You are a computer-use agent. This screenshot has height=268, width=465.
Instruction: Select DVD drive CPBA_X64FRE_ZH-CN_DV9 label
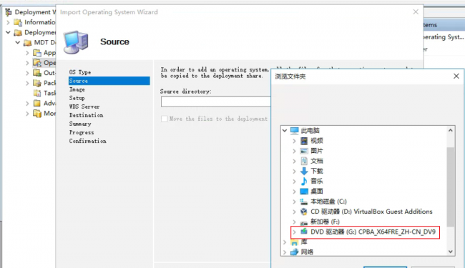click(373, 232)
